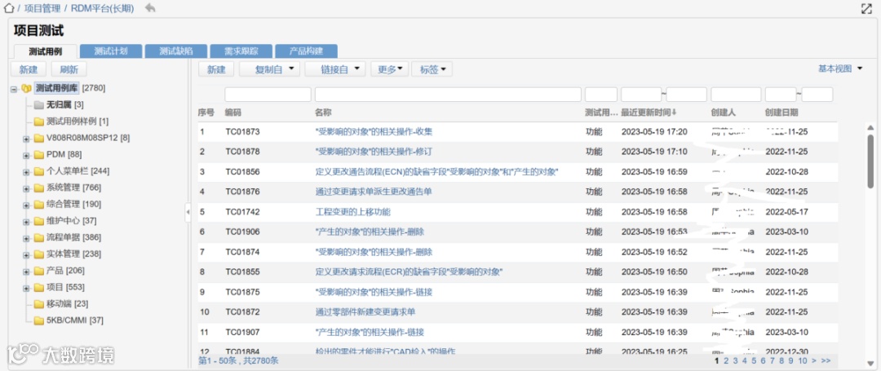Jump to last page with >> link
The width and height of the screenshot is (881, 371).
point(826,360)
